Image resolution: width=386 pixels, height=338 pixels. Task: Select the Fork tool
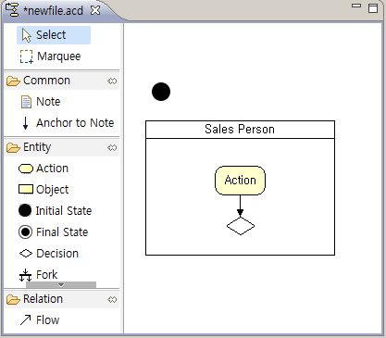click(38, 274)
